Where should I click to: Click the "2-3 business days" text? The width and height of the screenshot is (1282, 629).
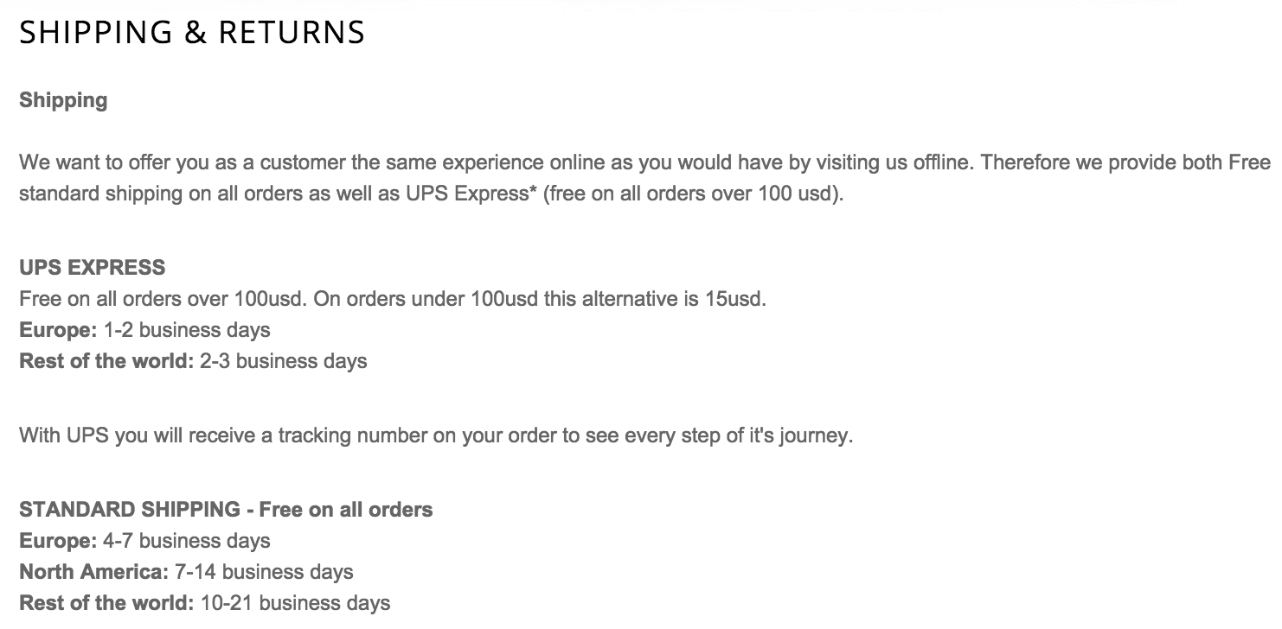click(283, 360)
